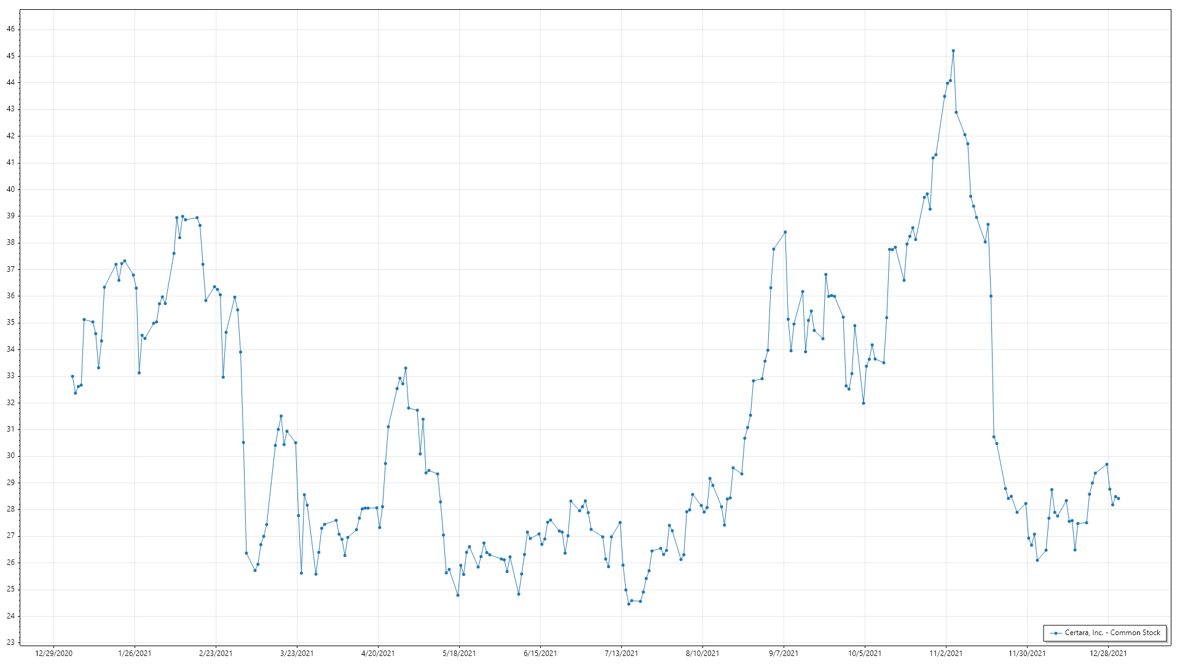The height and width of the screenshot is (664, 1180).
Task: Click the lowest data point in mid-July
Action: coord(629,604)
